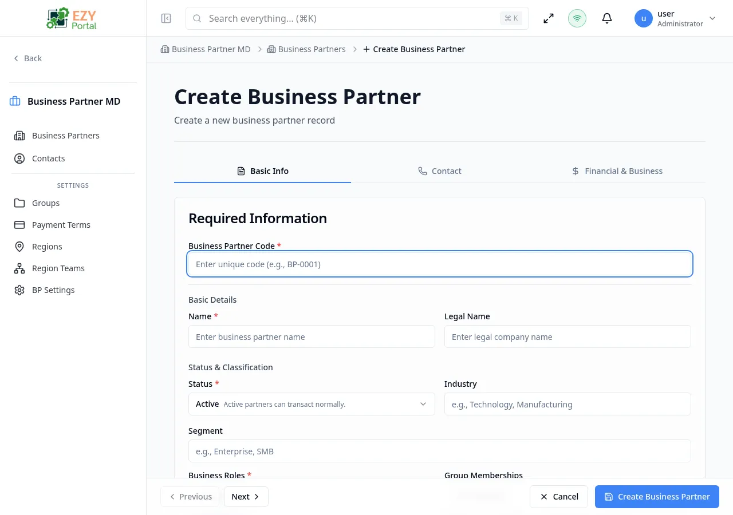
Task: Open the Financial & Business tab
Action: tap(617, 171)
